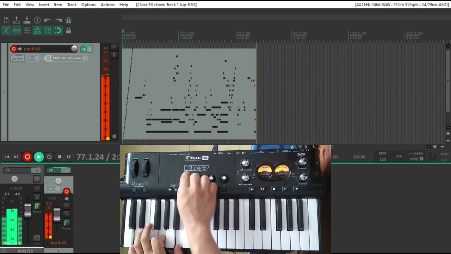The image size is (451, 254).
Task: Adjust Jup-8 V3 track panel volume knob
Action: point(74,49)
